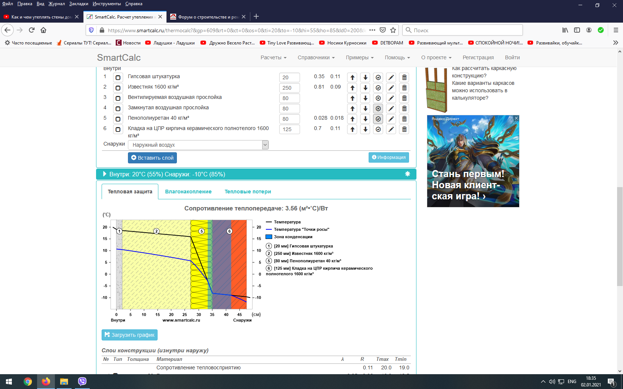This screenshot has height=389, width=623.
Task: Move Известняк layer down with arrow
Action: (x=365, y=88)
